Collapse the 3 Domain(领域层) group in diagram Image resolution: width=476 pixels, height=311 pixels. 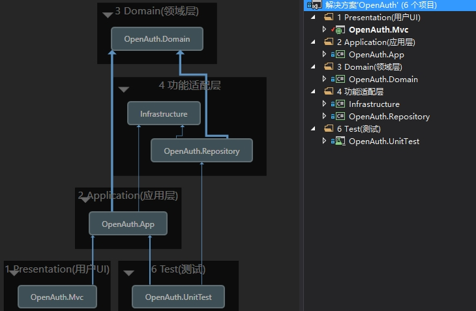[x=108, y=14]
